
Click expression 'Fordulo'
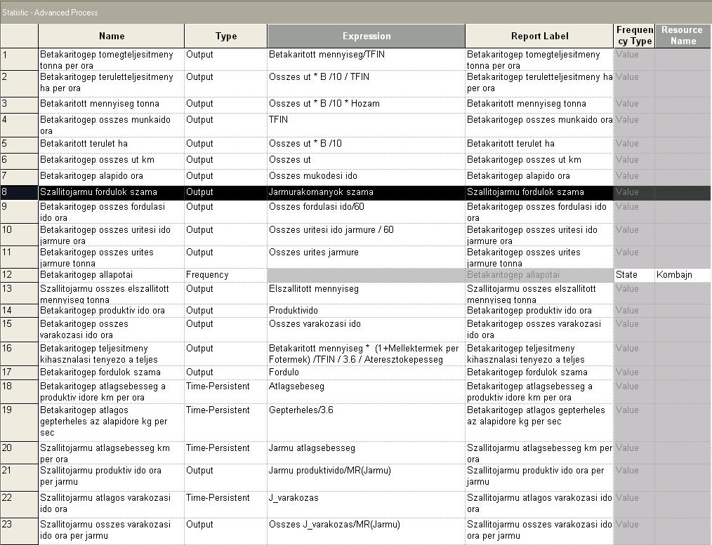366,372
